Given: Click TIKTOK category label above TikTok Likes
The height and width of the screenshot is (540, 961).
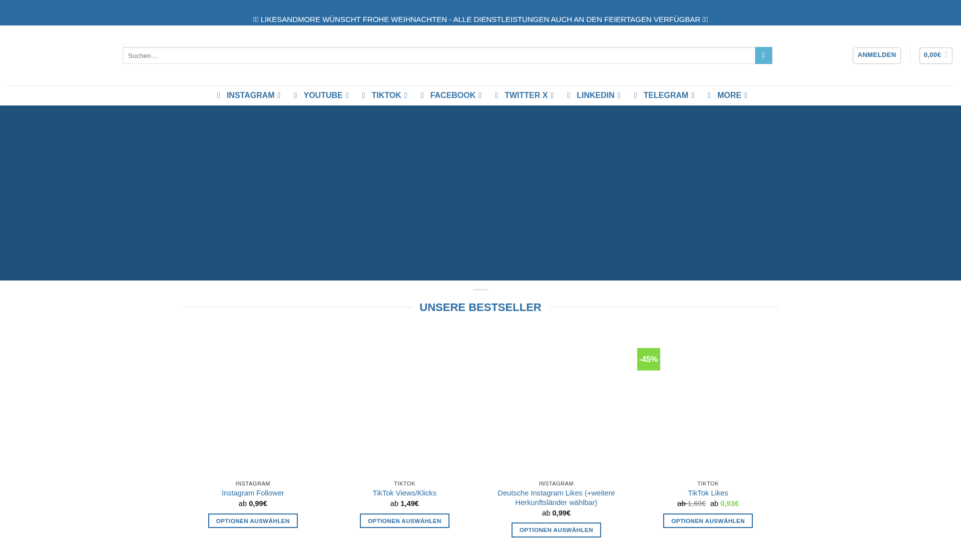Looking at the screenshot, I should click(x=708, y=483).
